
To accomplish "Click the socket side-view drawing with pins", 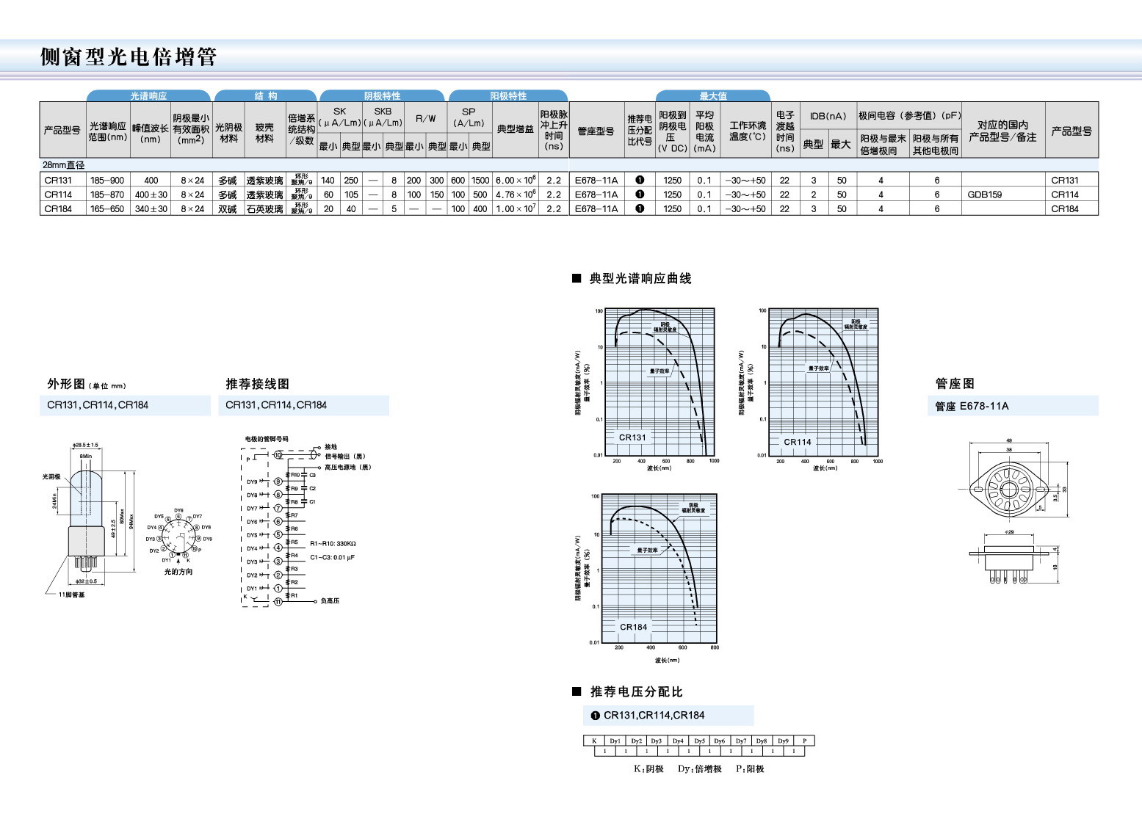I will tap(1009, 563).
